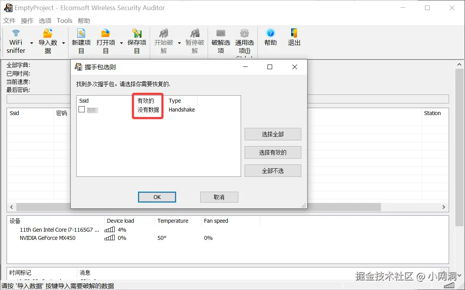
Task: Select the 没有数据 cell
Action: click(x=148, y=110)
